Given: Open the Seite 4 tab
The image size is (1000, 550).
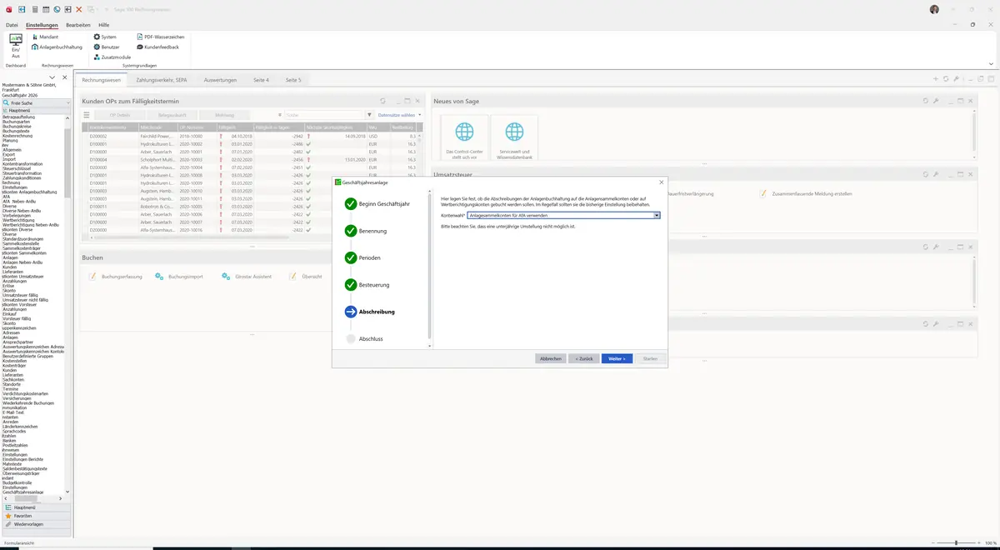Looking at the screenshot, I should (262, 80).
